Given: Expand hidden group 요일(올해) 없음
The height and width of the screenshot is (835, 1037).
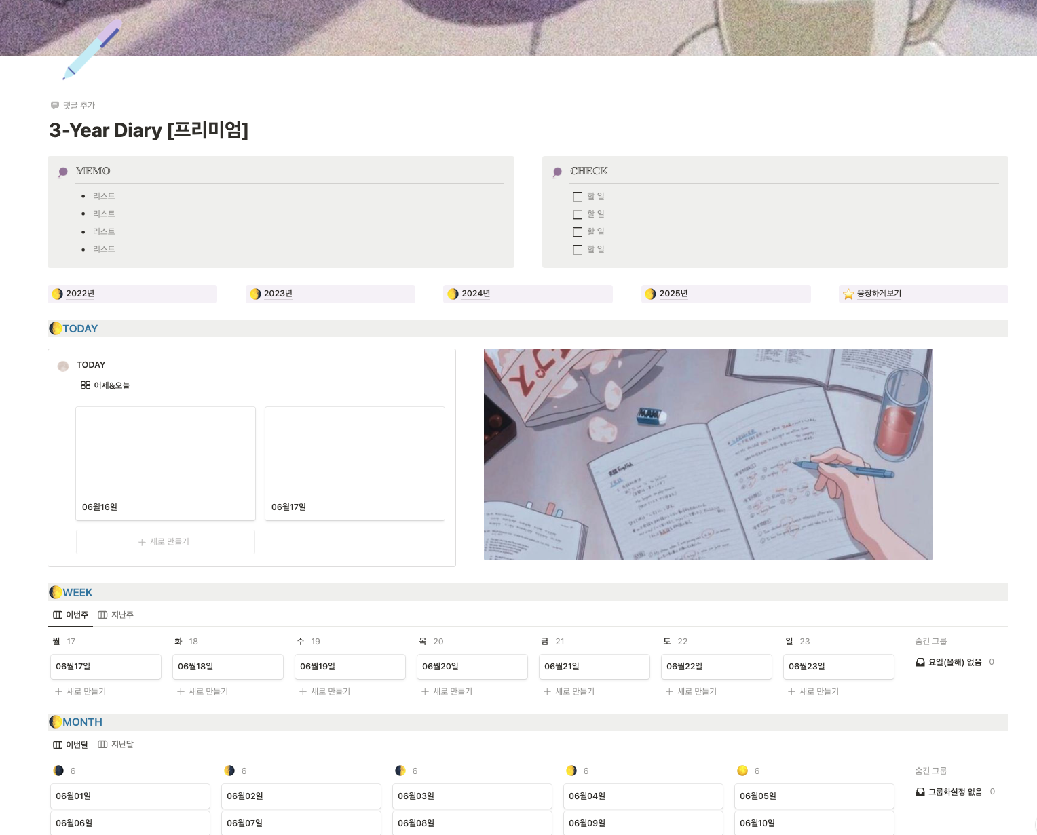Looking at the screenshot, I should [x=955, y=662].
